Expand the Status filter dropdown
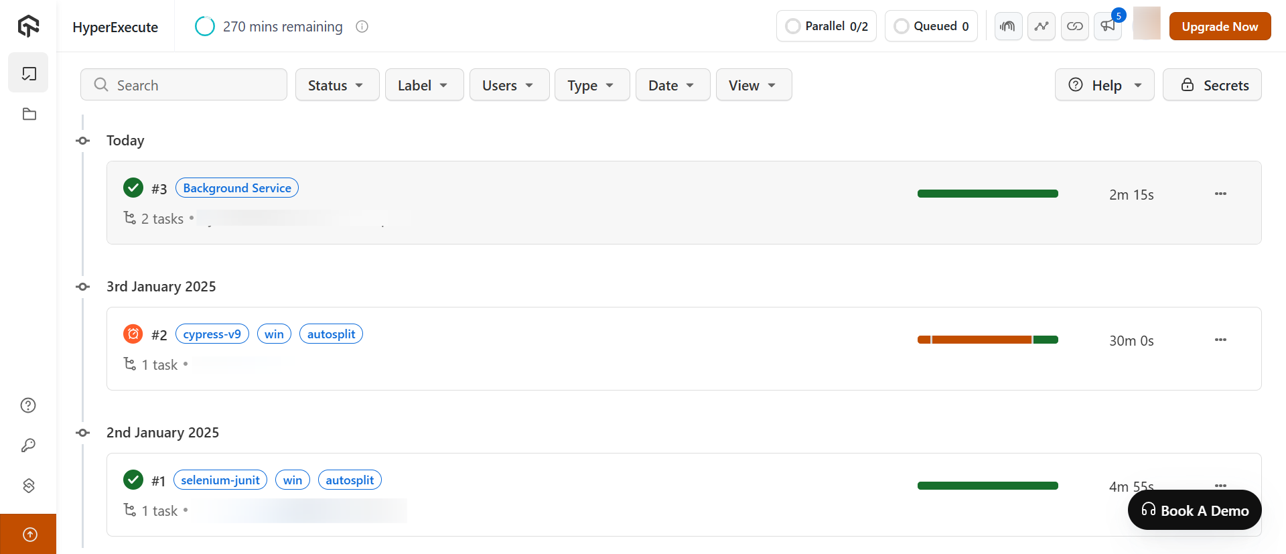1286x554 pixels. 337,85
